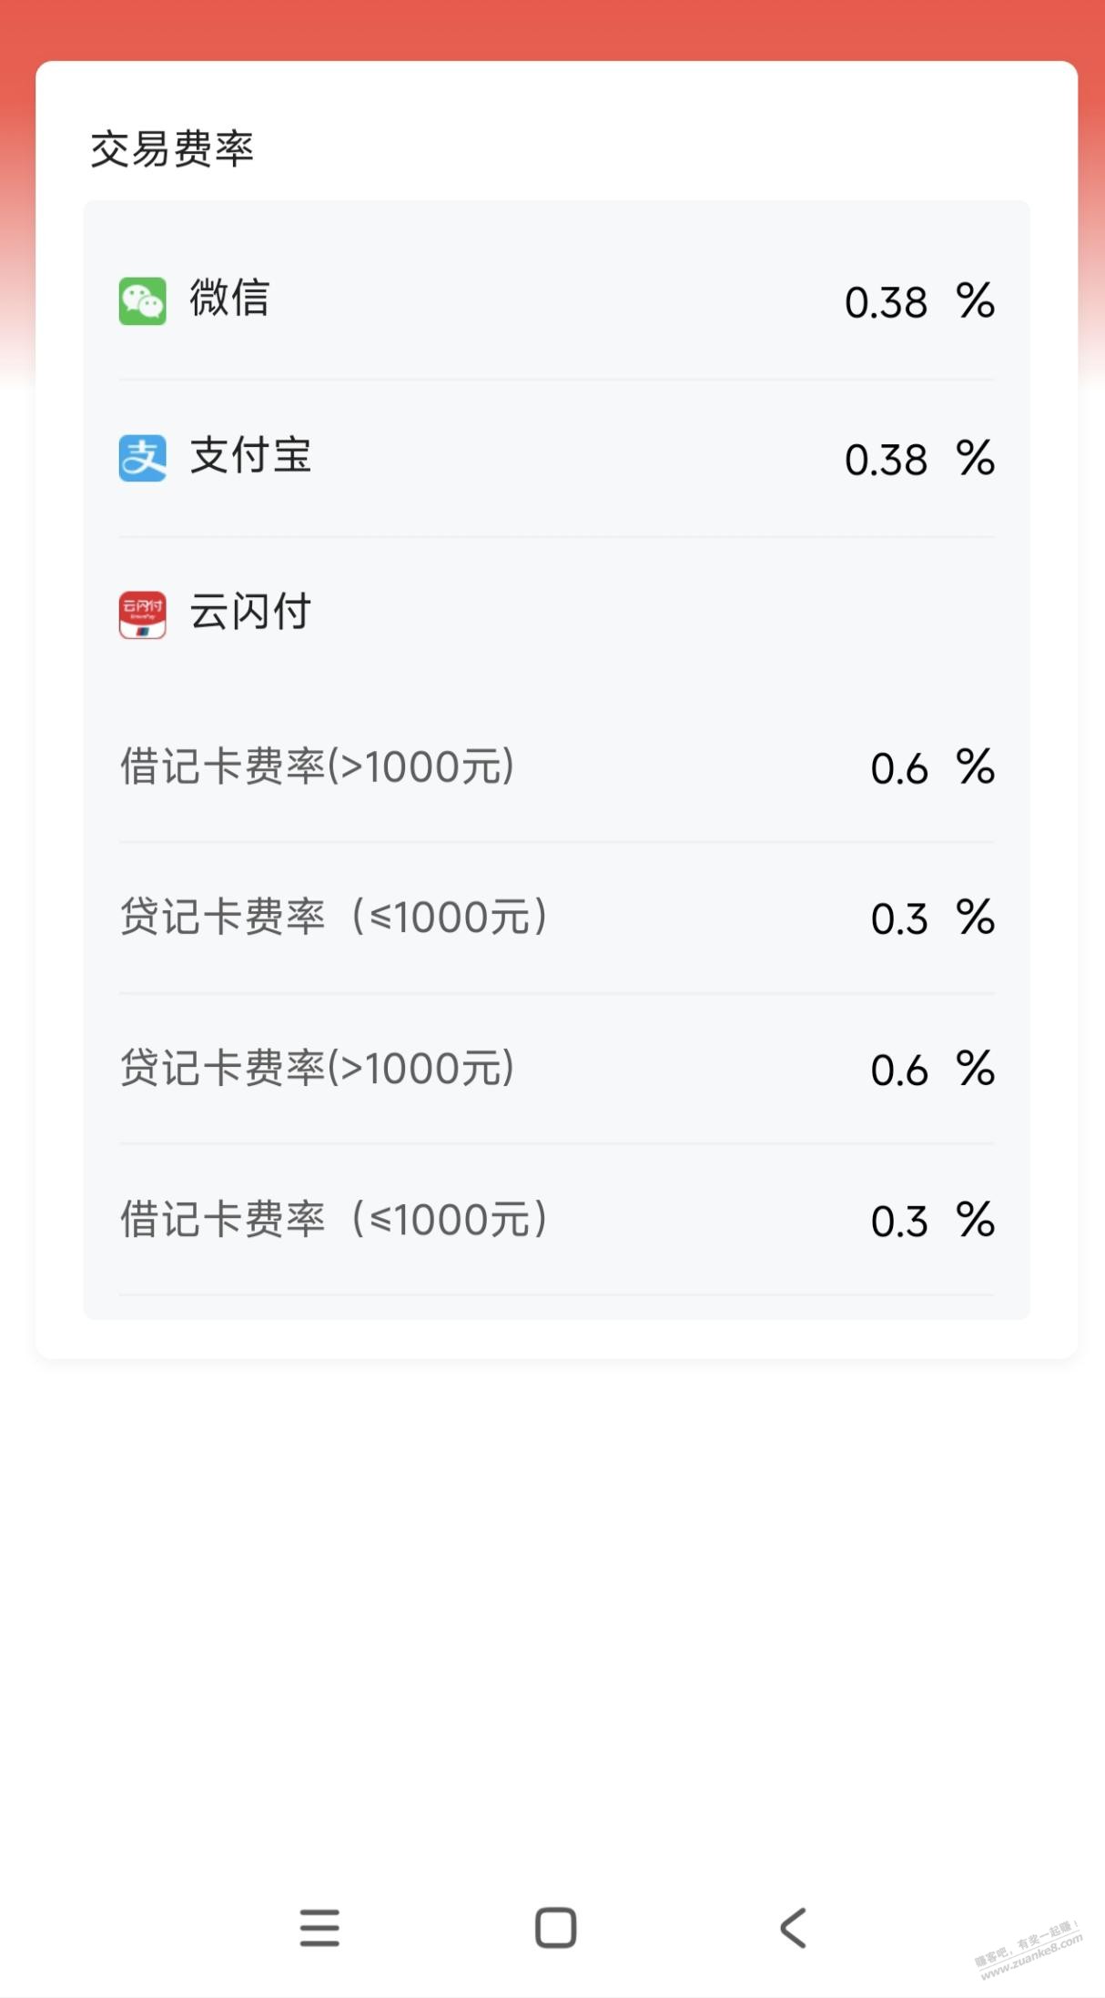1105x1998 pixels.
Task: Click the Alipay 0.38 rate value
Action: click(886, 460)
